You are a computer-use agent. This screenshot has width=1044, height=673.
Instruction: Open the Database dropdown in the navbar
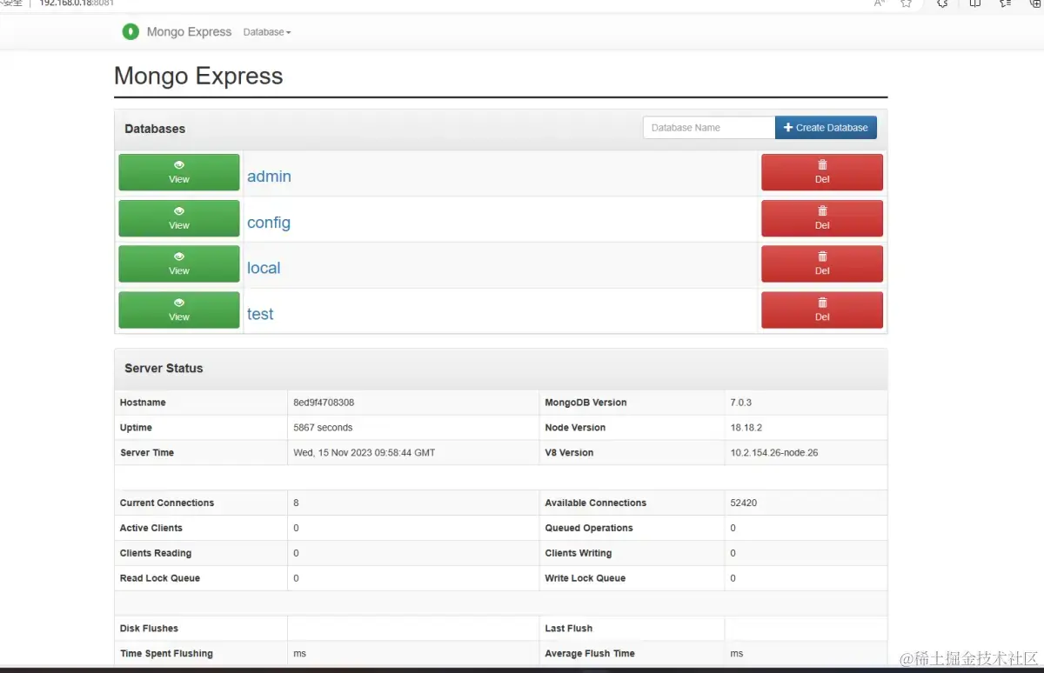tap(266, 32)
